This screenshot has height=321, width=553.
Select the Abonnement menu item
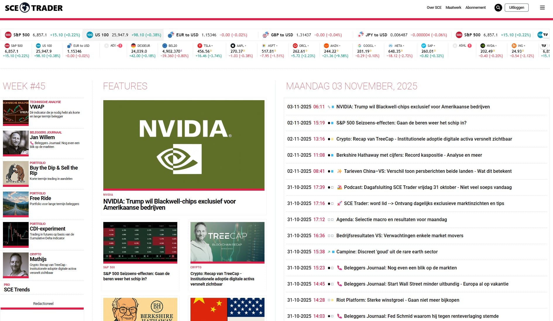tap(475, 8)
